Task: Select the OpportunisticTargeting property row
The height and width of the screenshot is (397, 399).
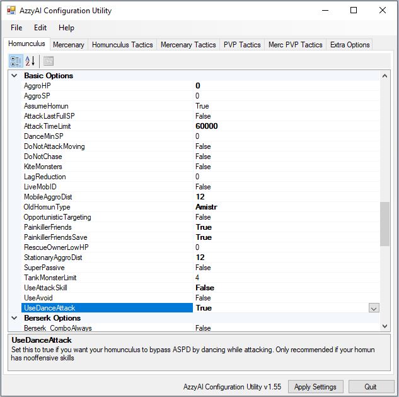Action: point(200,217)
